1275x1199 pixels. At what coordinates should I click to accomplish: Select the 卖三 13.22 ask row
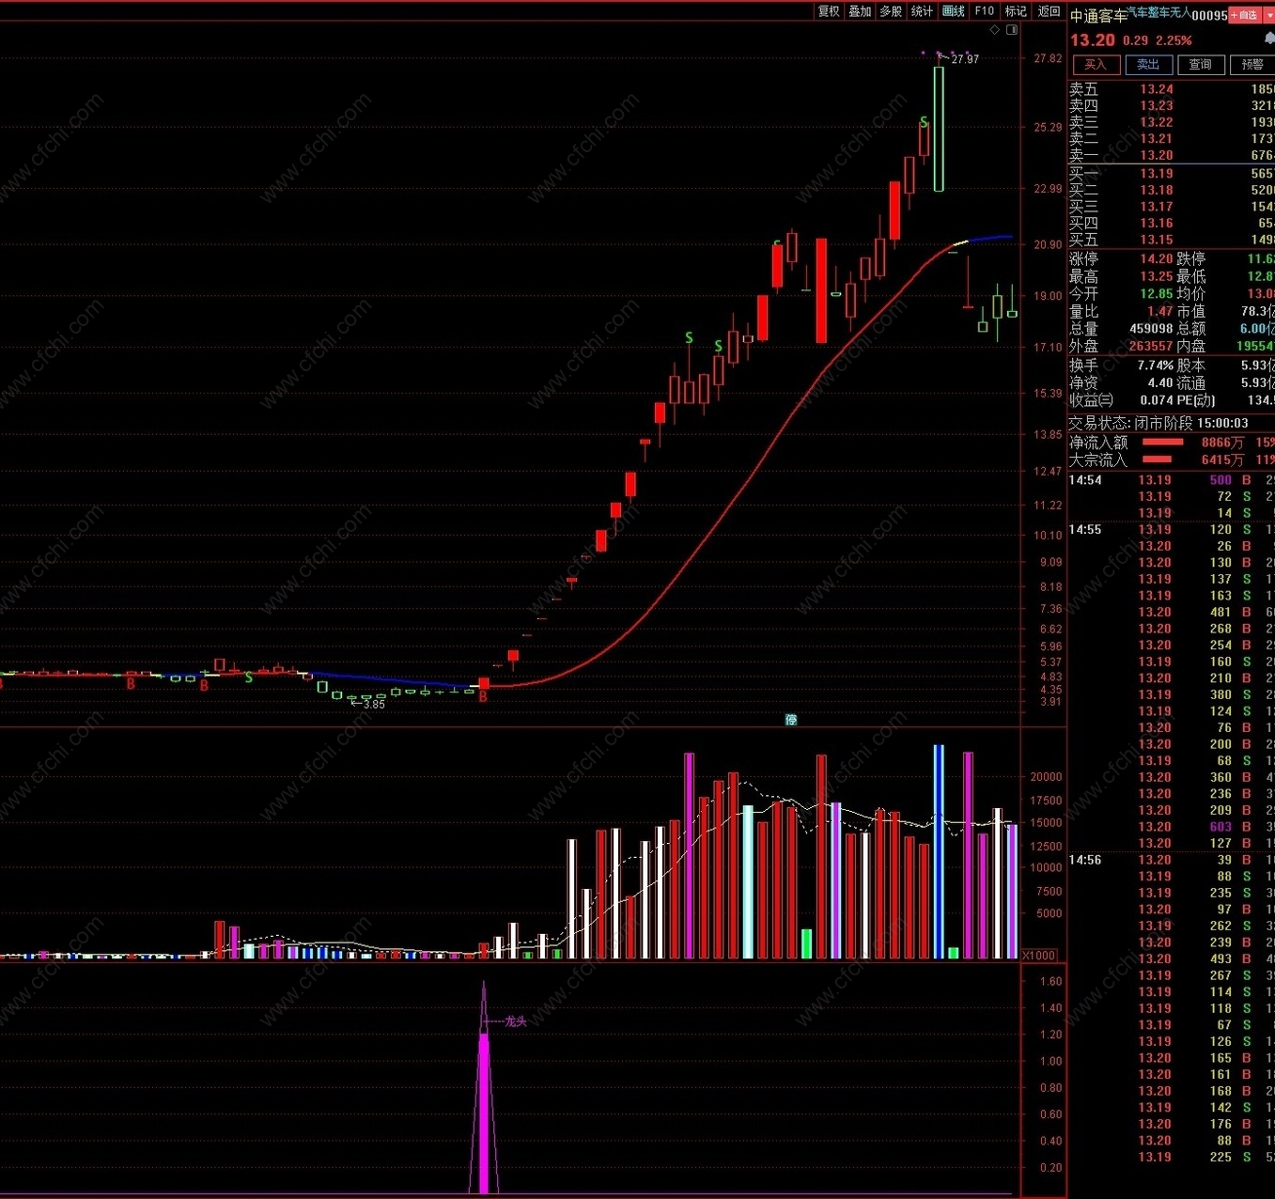point(1172,122)
